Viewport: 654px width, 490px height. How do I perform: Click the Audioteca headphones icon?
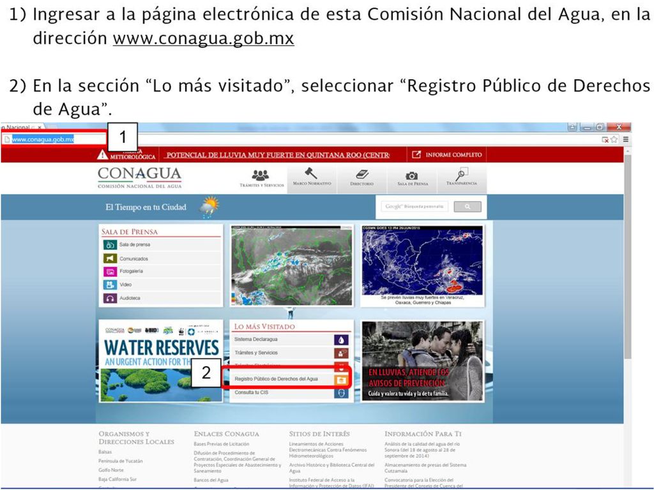(110, 299)
